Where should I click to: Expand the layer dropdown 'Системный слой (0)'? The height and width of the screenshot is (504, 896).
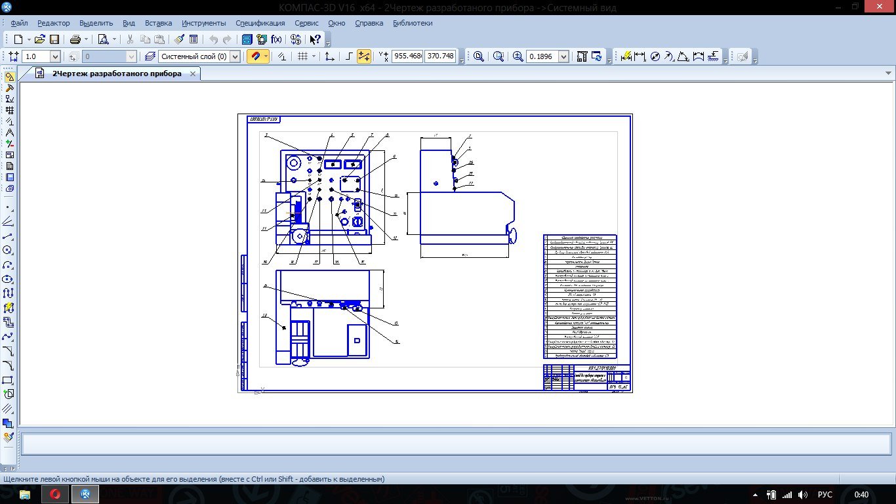[x=235, y=57]
